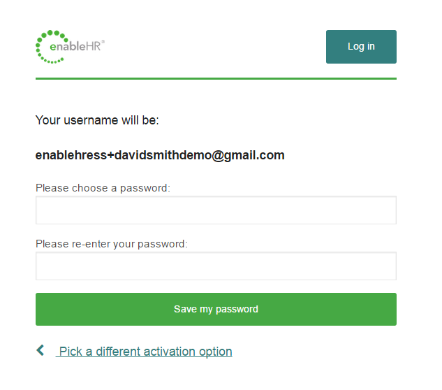Click the Please re-enter your password label
The height and width of the screenshot is (390, 442).
[x=112, y=244]
